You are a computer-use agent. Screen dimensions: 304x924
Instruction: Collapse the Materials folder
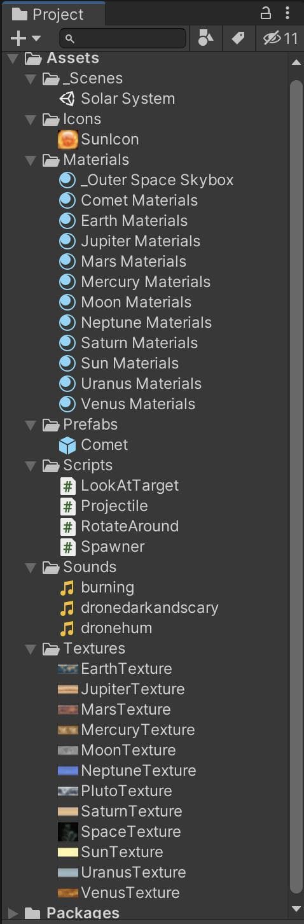pyautogui.click(x=31, y=160)
